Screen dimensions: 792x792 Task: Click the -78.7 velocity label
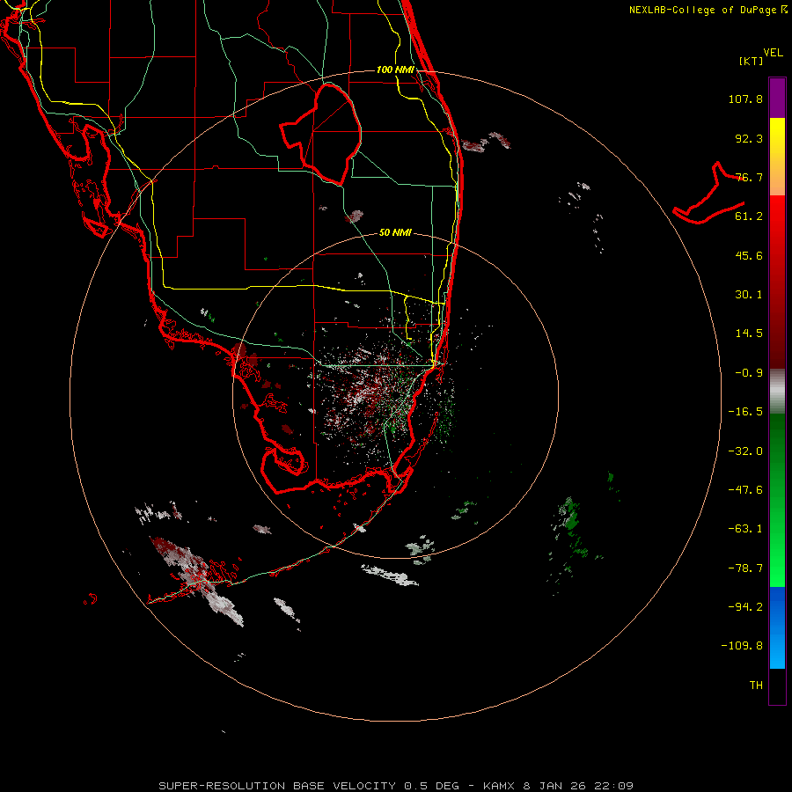[745, 568]
